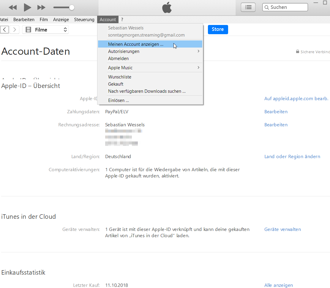330x288 pixels.
Task: Click the Apple logo in the header
Action: point(167,7)
